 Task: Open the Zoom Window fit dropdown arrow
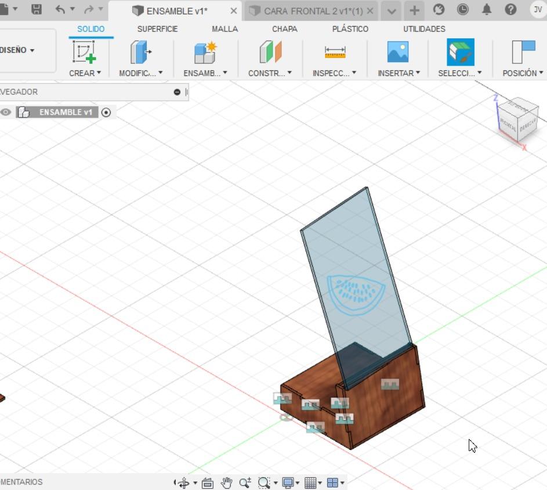pos(276,483)
